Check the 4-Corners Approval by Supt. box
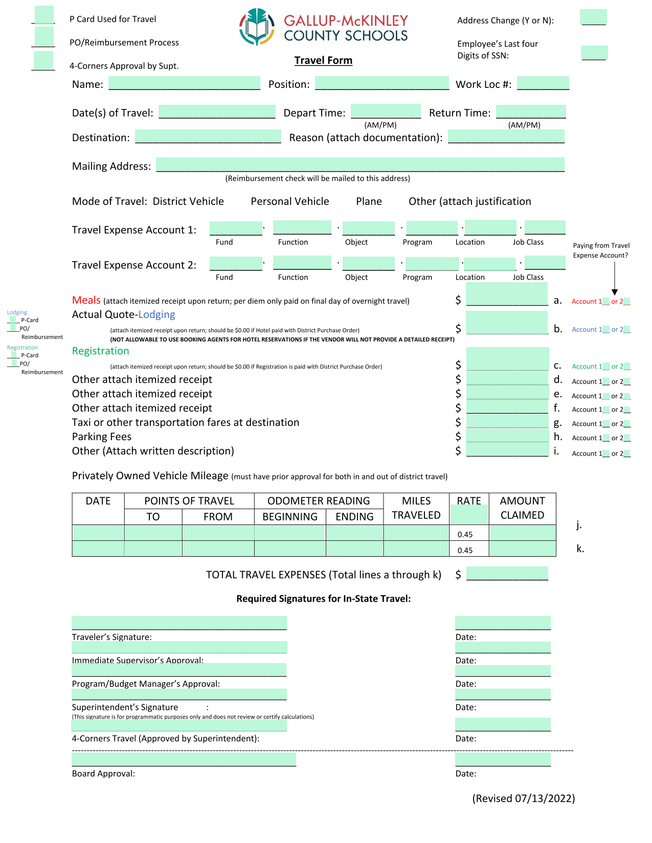652x843 pixels. coord(43,60)
